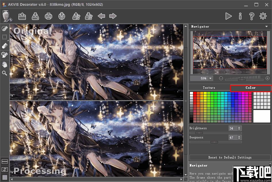Select the Zoom magnifier tool
The width and height of the screenshot is (272, 182).
(x=5, y=73)
